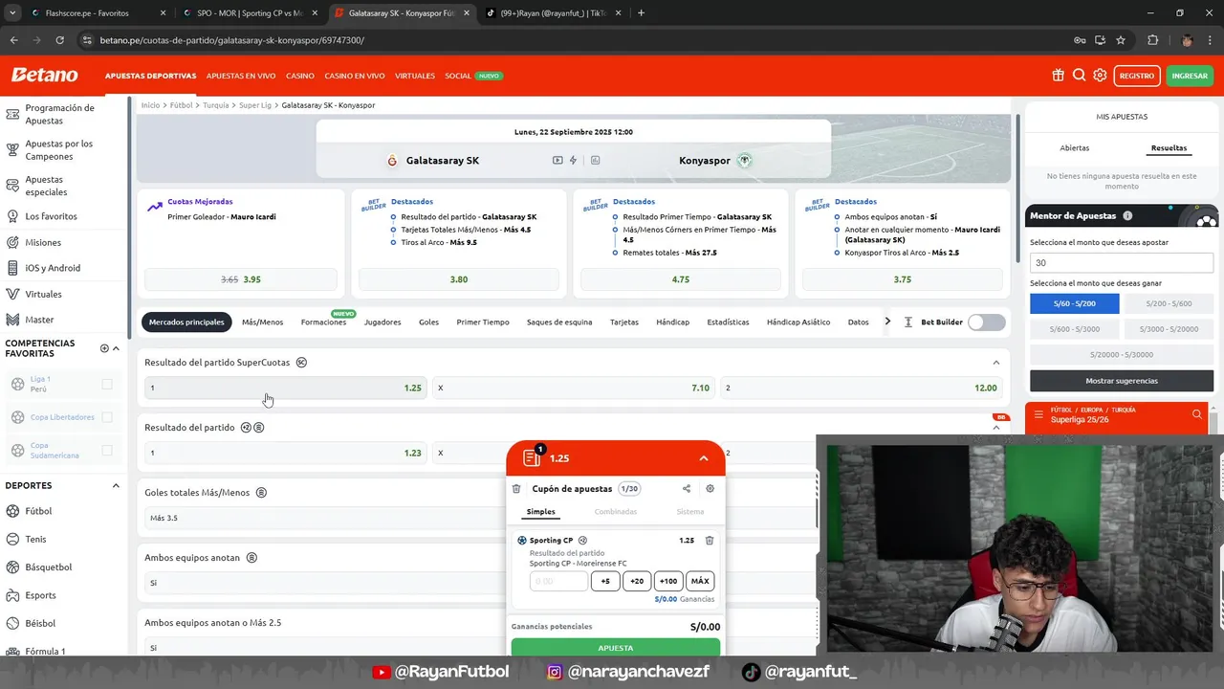This screenshot has width=1224, height=689.
Task: Select the Sistema betslip tab
Action: [x=689, y=512]
